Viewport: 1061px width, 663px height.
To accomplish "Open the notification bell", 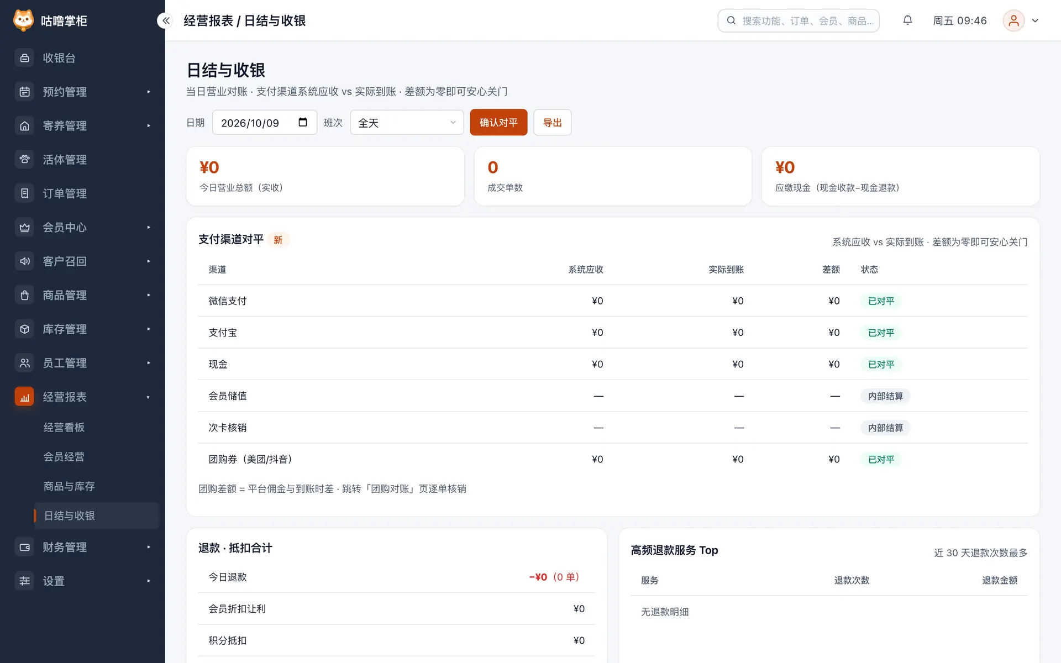I will point(907,20).
